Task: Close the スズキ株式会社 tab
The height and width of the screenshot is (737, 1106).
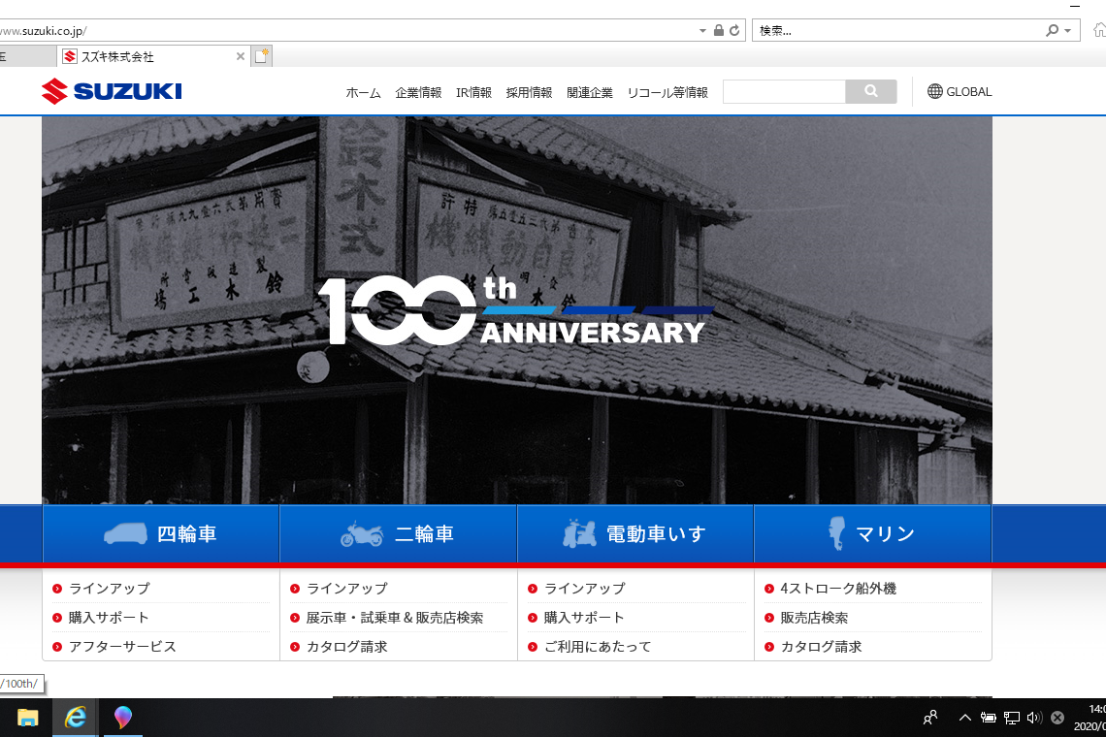Action: 241,56
